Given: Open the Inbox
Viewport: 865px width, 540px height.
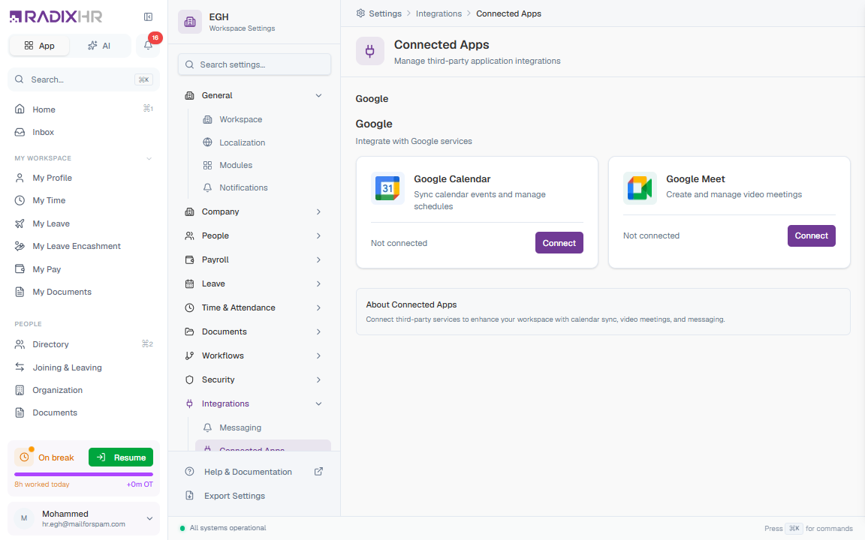Looking at the screenshot, I should point(84,132).
